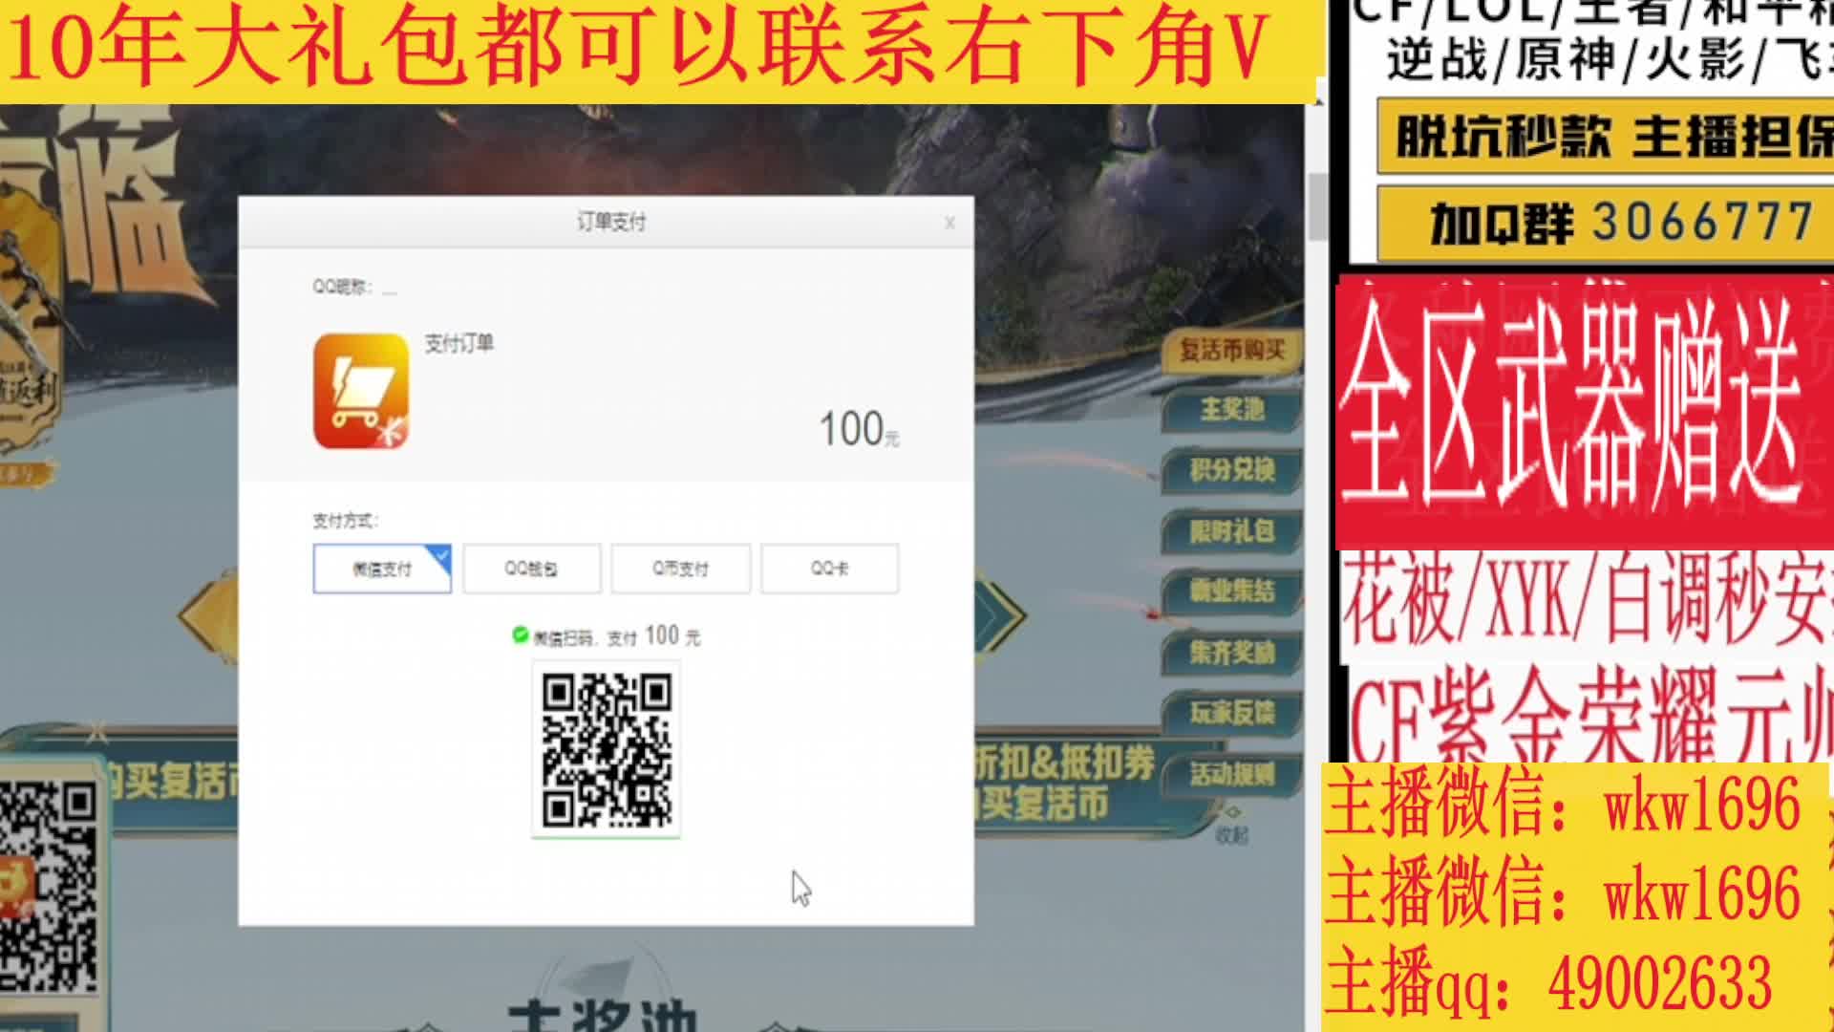Select QQ钱包 payment method
The height and width of the screenshot is (1032, 1834).
[x=530, y=568]
